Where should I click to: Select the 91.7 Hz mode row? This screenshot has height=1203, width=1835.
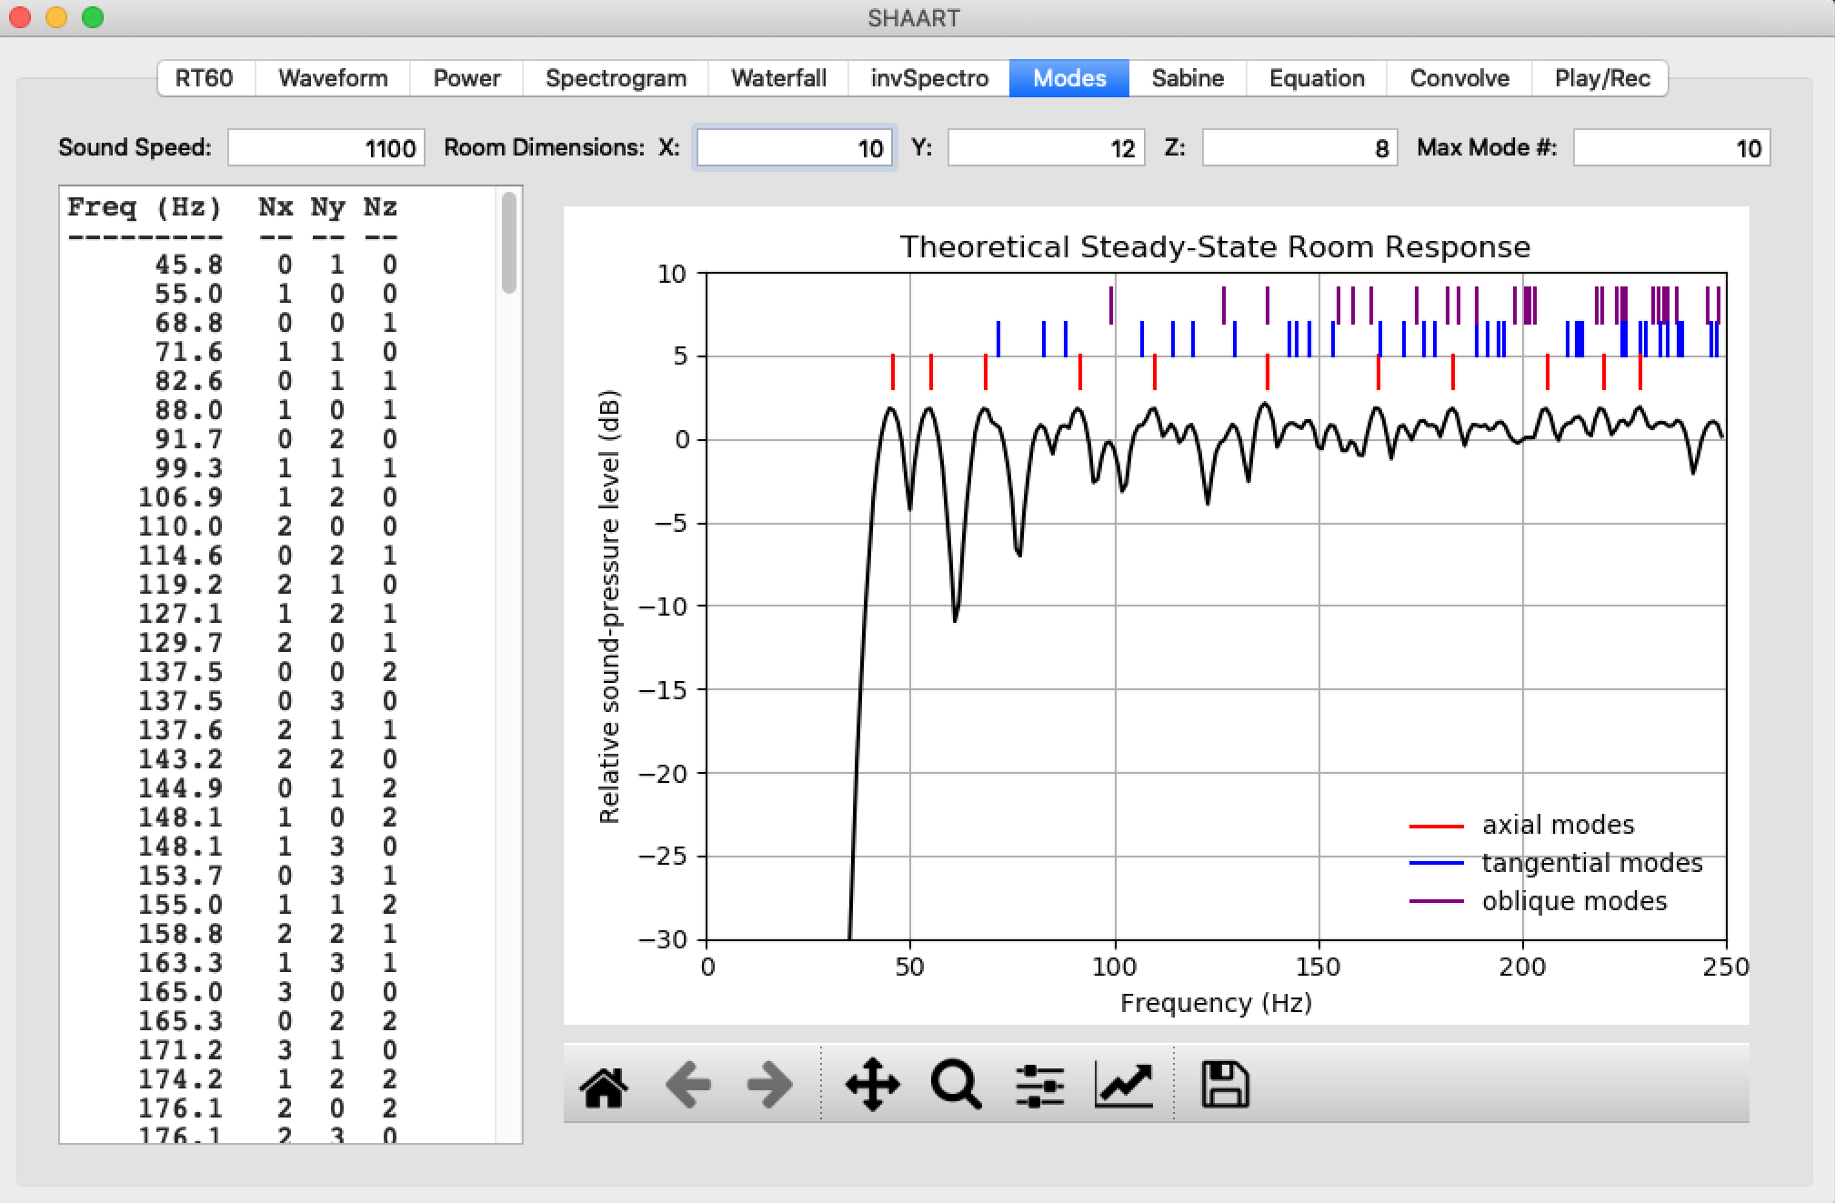(277, 439)
